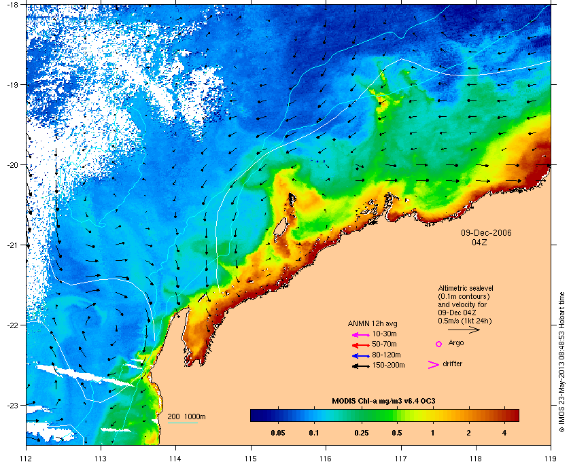Click the magenta 10-30m legend arrow
Image resolution: width=571 pixels, height=462 pixels.
click(361, 335)
